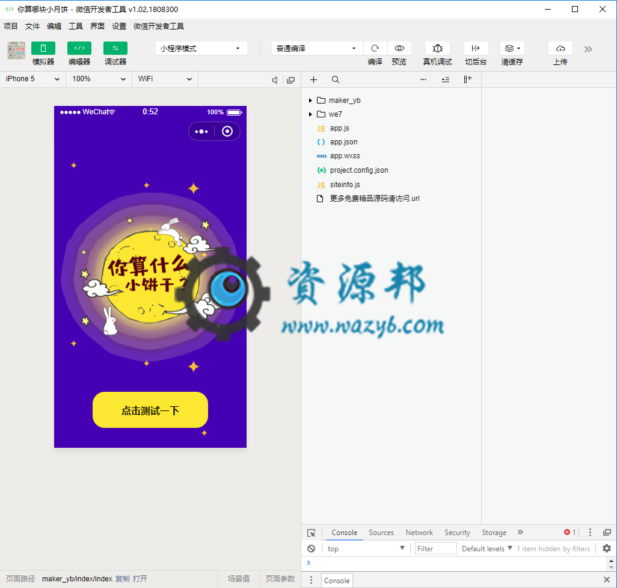Click the 点击测试一下 yellow button
This screenshot has height=588, width=617.
pyautogui.click(x=150, y=410)
